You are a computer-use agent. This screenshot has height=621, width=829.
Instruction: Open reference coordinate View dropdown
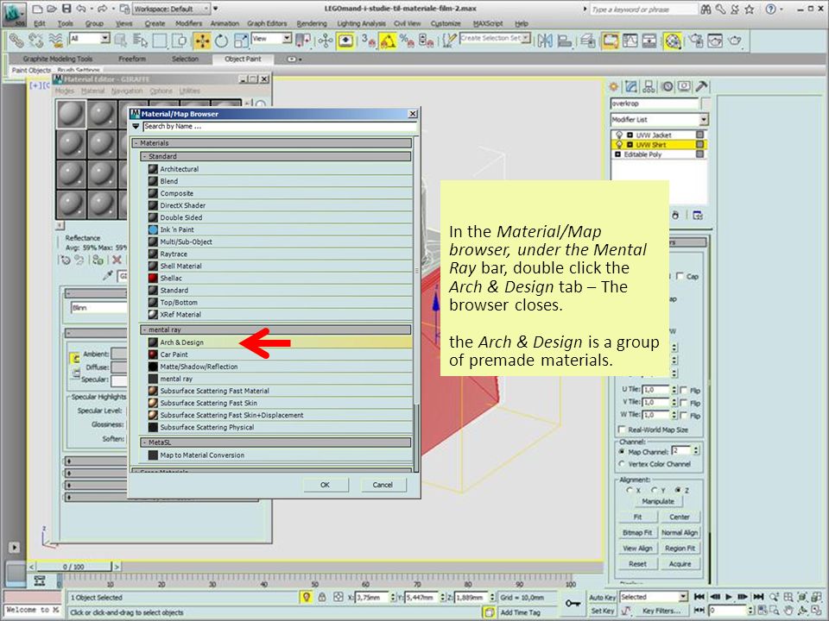271,39
